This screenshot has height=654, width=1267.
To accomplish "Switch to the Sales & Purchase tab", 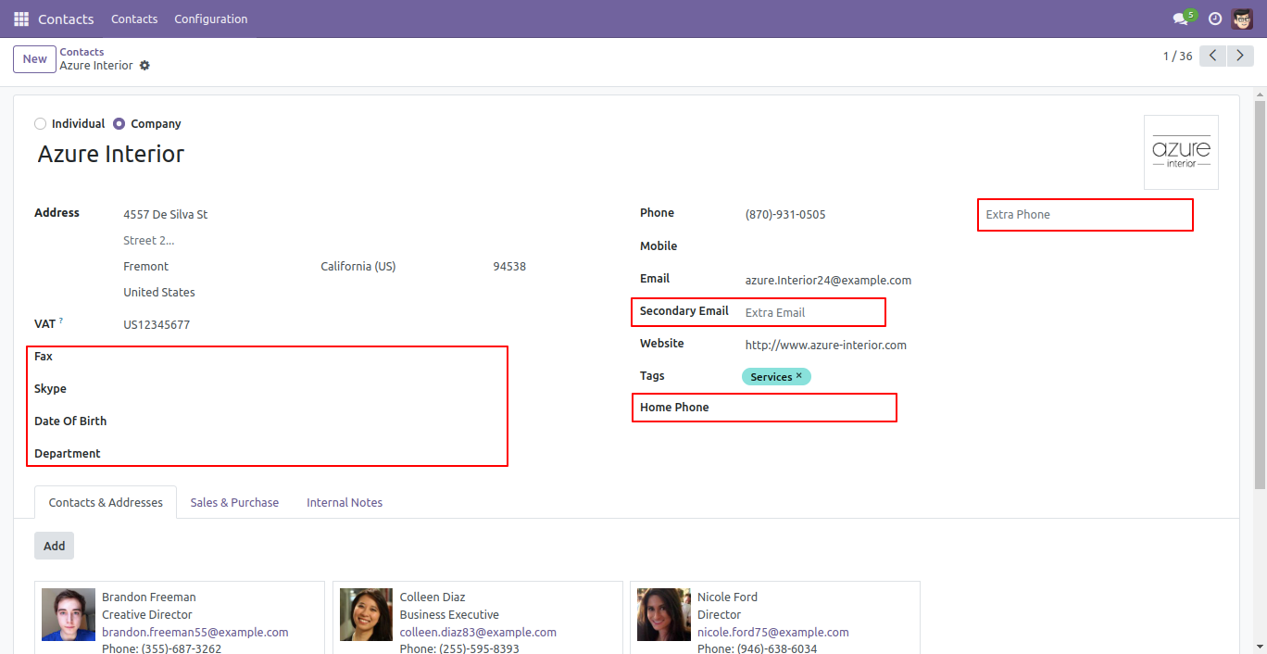I will click(234, 502).
